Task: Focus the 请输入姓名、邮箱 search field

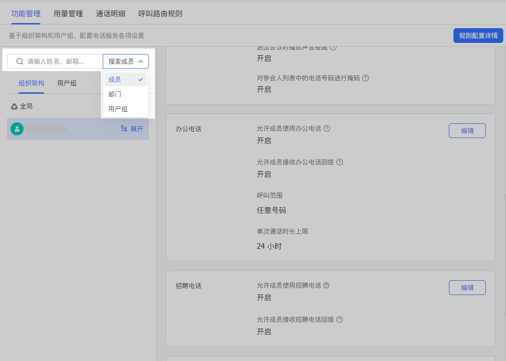Action: point(62,61)
